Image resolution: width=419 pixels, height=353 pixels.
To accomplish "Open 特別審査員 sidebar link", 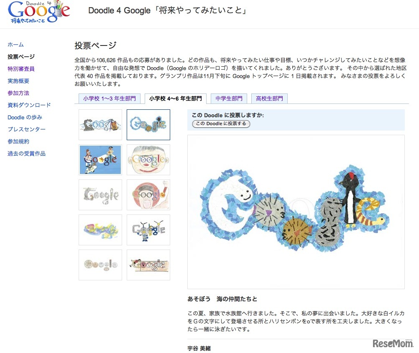I will click(x=21, y=69).
